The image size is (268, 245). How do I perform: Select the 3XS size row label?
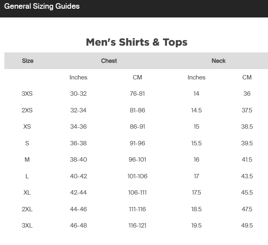coord(27,94)
